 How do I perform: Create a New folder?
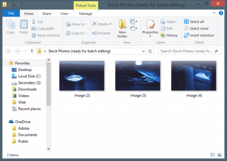pos(122,29)
